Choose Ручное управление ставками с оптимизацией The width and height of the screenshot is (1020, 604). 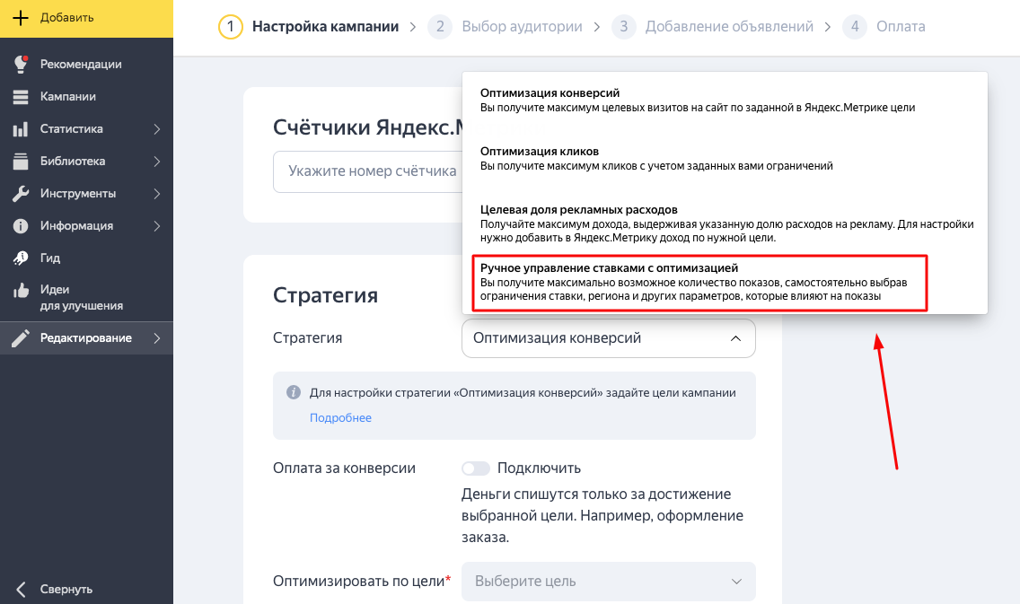[699, 282]
